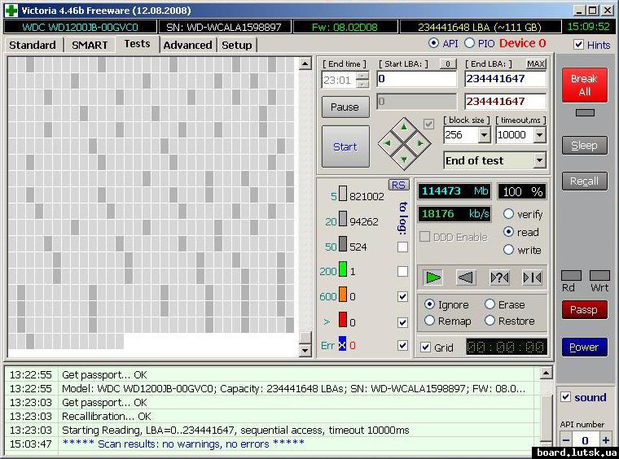Select the verify radio button

point(509,214)
